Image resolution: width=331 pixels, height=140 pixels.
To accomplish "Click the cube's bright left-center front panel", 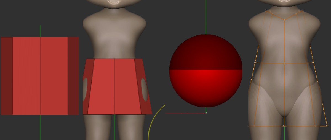I will (26, 76).
